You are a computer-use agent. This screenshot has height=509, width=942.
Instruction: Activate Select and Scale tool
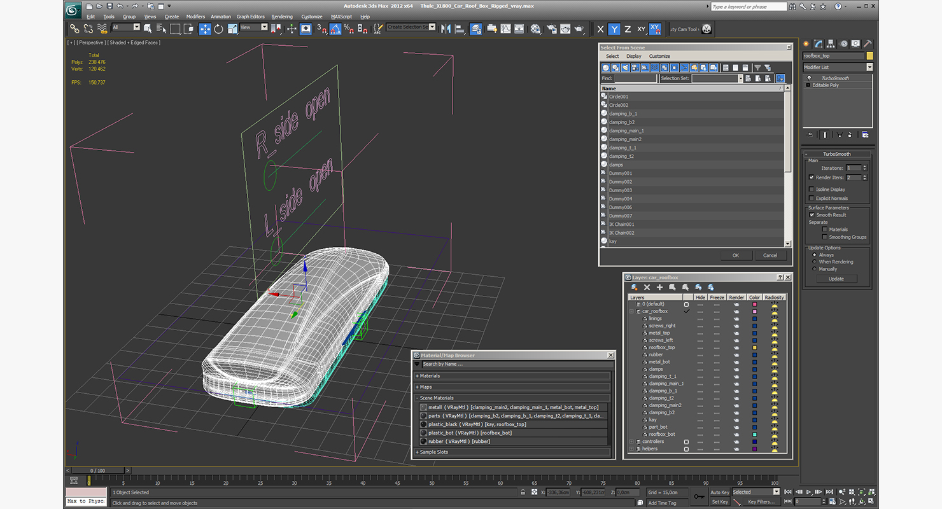232,29
